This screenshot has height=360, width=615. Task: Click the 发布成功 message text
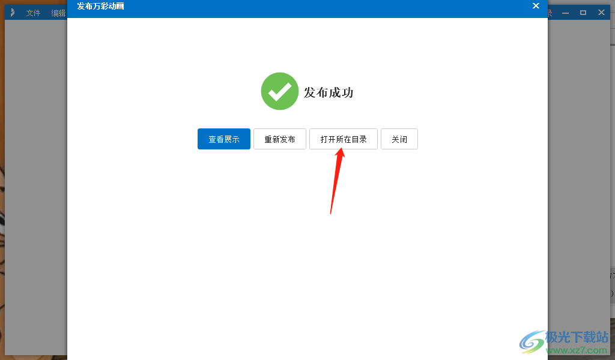coord(329,92)
